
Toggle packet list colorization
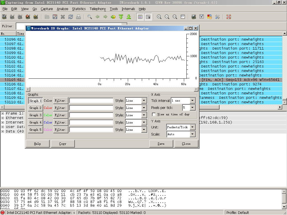point(140,17)
